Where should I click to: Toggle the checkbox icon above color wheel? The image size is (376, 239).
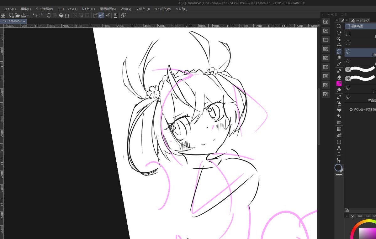click(x=347, y=210)
